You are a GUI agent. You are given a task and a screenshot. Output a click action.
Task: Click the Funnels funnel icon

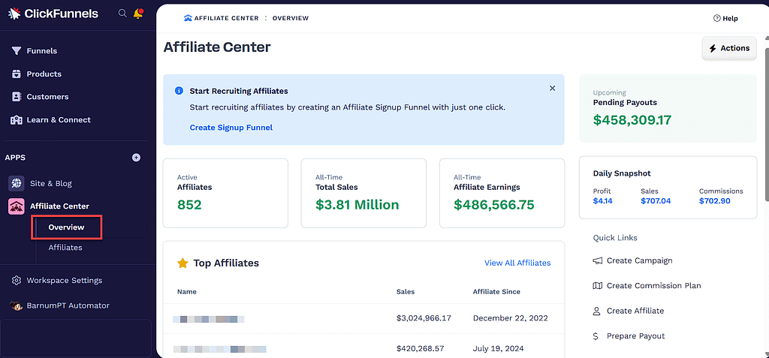pos(17,51)
